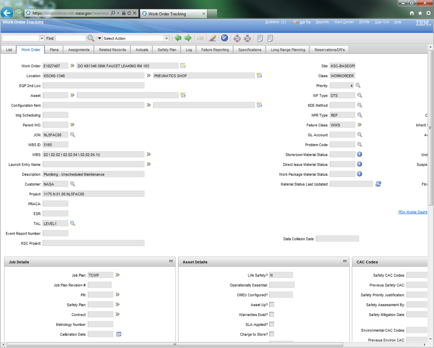Click the blue checkmark change status icon

[x=224, y=38]
